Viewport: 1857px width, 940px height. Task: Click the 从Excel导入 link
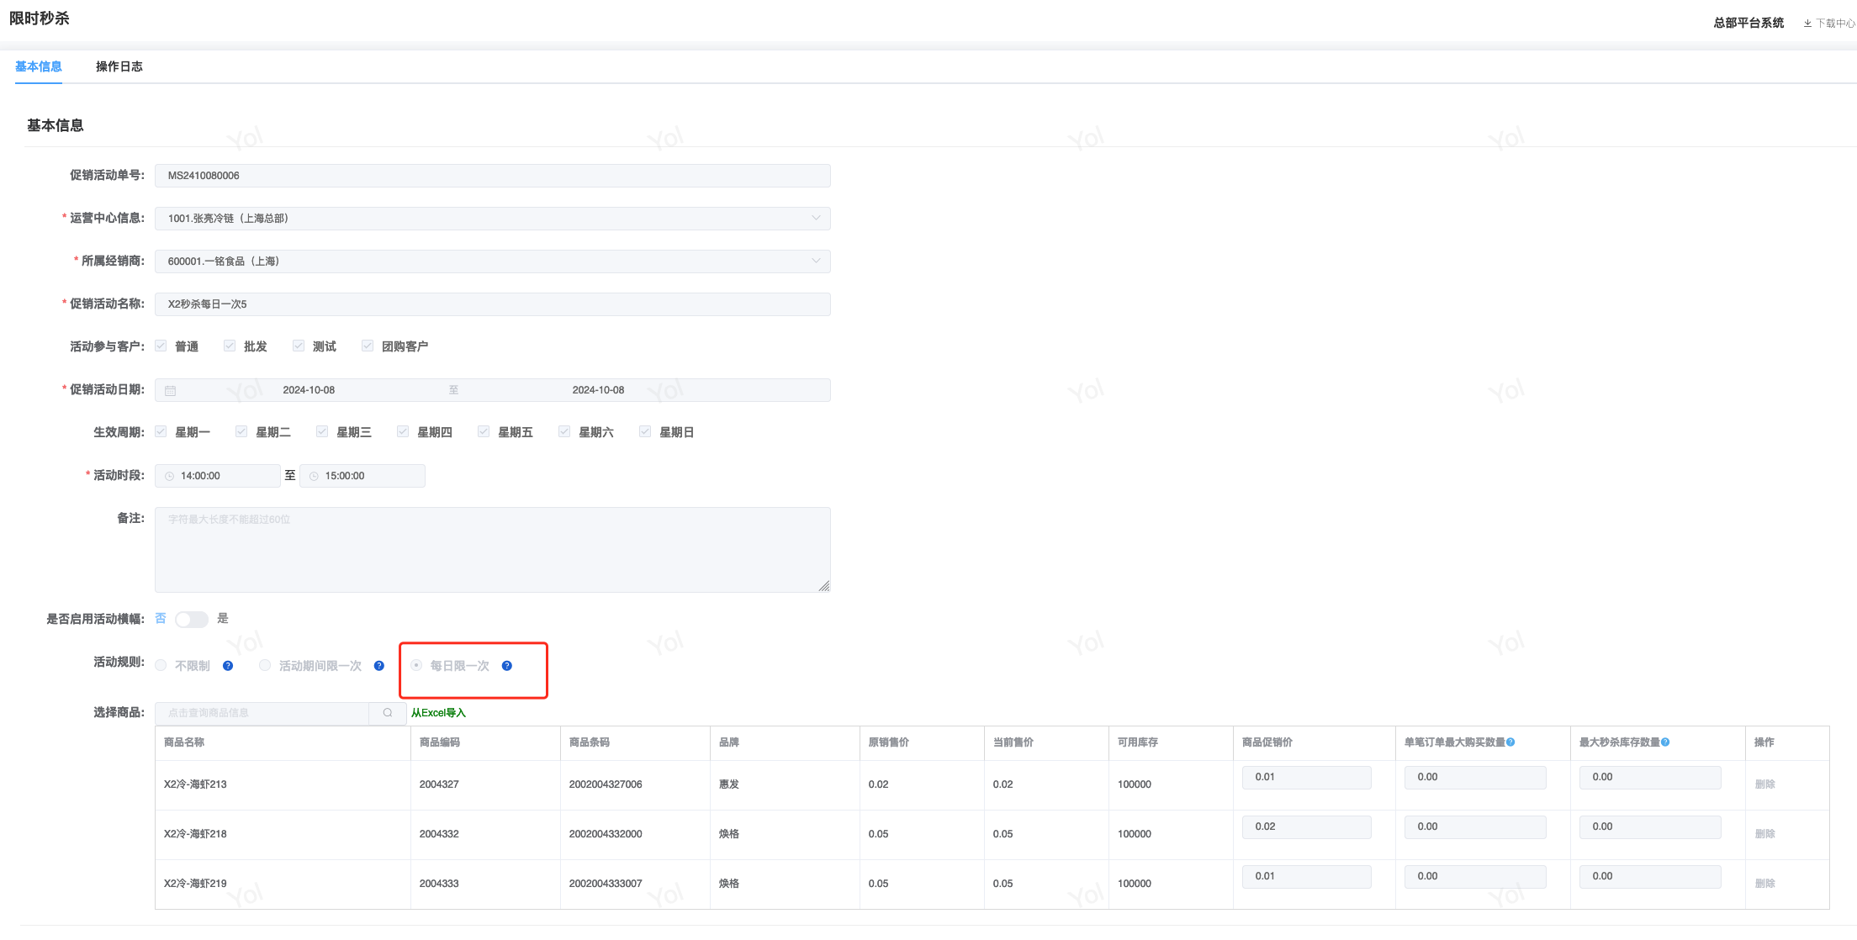click(x=438, y=713)
